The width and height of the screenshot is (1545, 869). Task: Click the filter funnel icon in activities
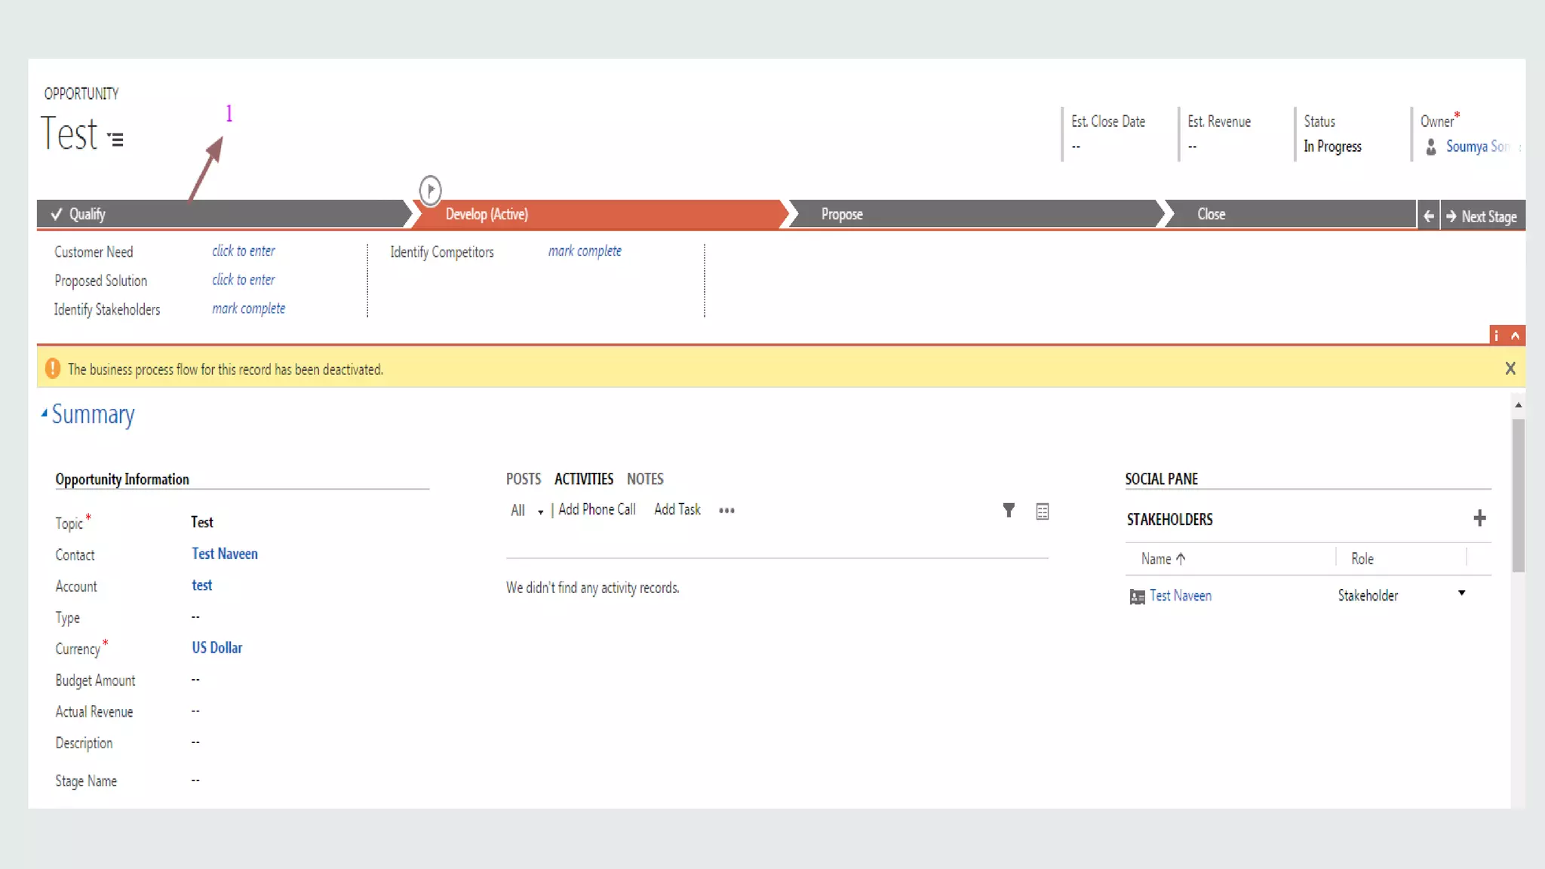coord(1009,511)
